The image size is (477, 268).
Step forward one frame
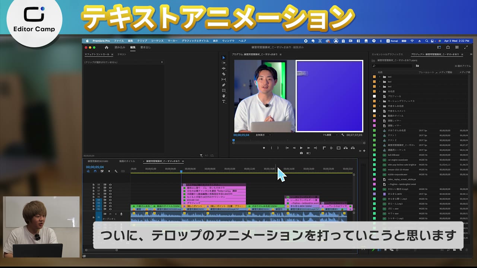pyautogui.click(x=308, y=148)
